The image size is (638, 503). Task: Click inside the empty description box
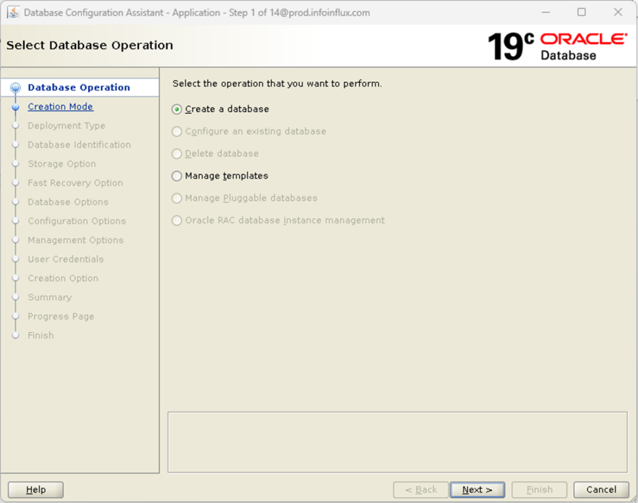[x=397, y=441]
